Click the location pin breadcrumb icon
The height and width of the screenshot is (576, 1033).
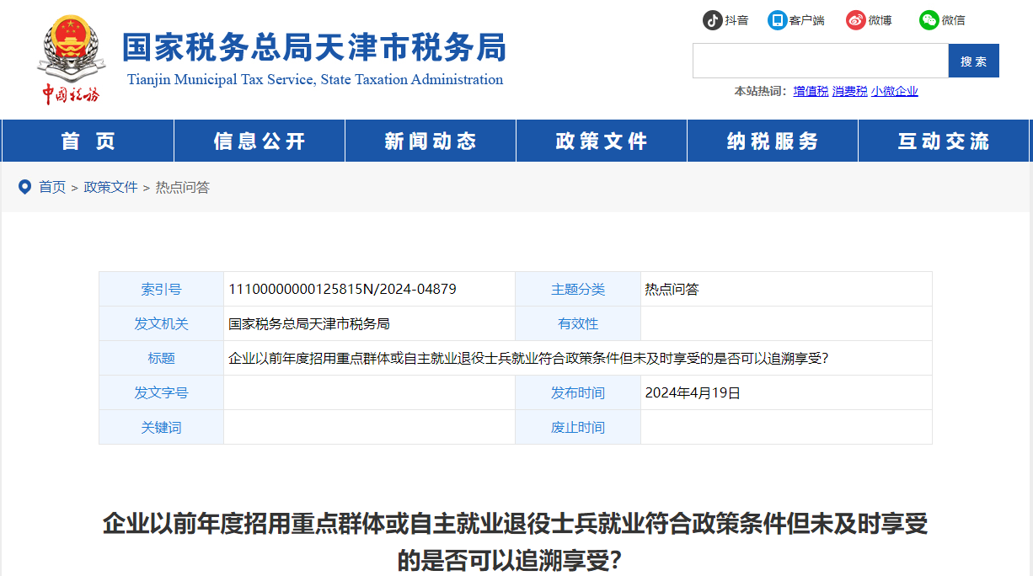pyautogui.click(x=24, y=187)
